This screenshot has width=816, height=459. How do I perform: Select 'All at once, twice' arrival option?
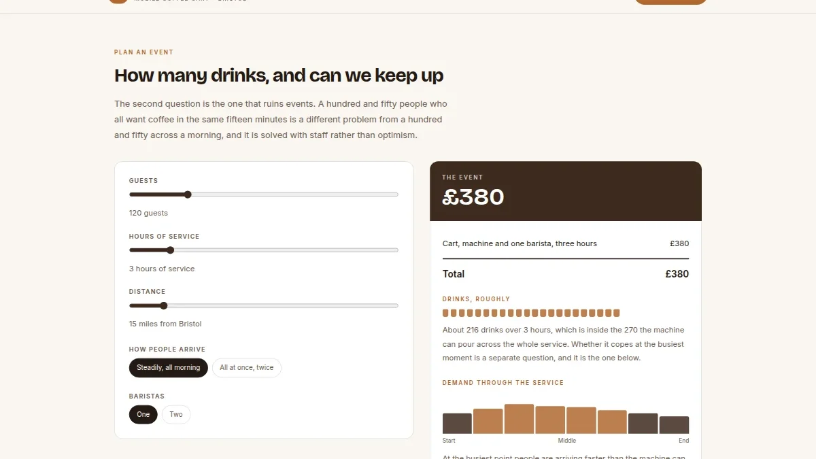coord(247,368)
